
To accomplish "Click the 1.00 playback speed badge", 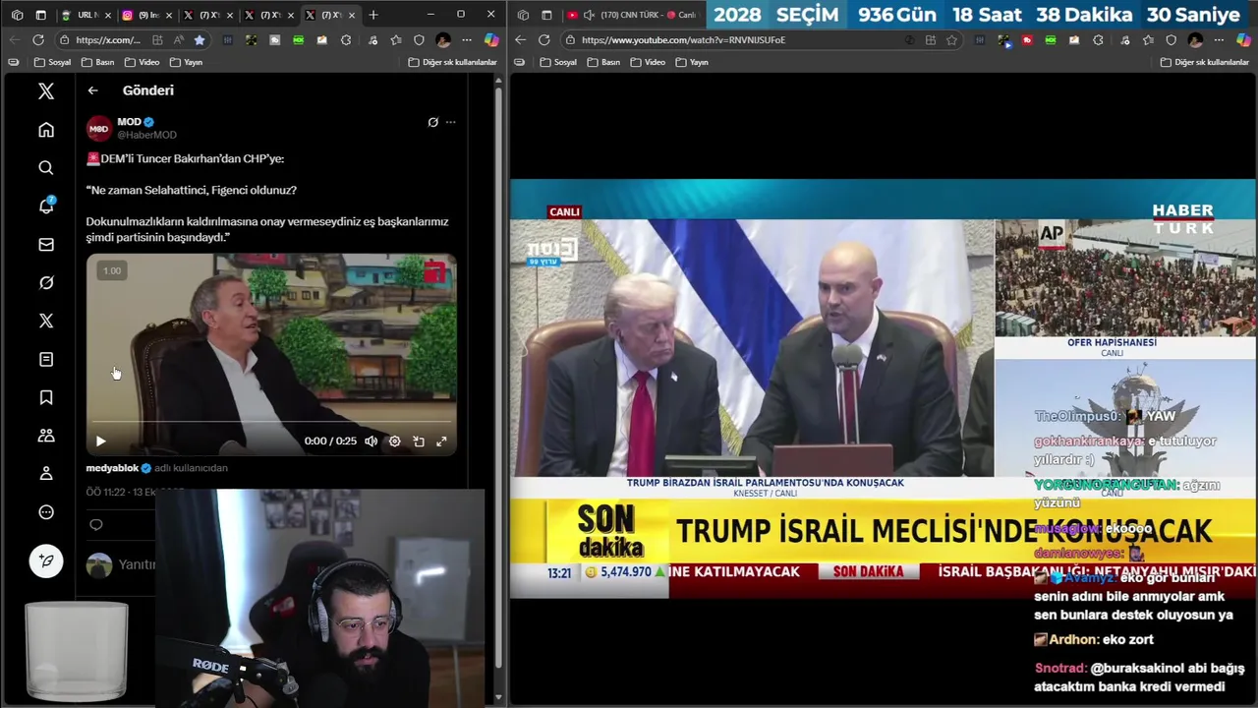I will 112,270.
